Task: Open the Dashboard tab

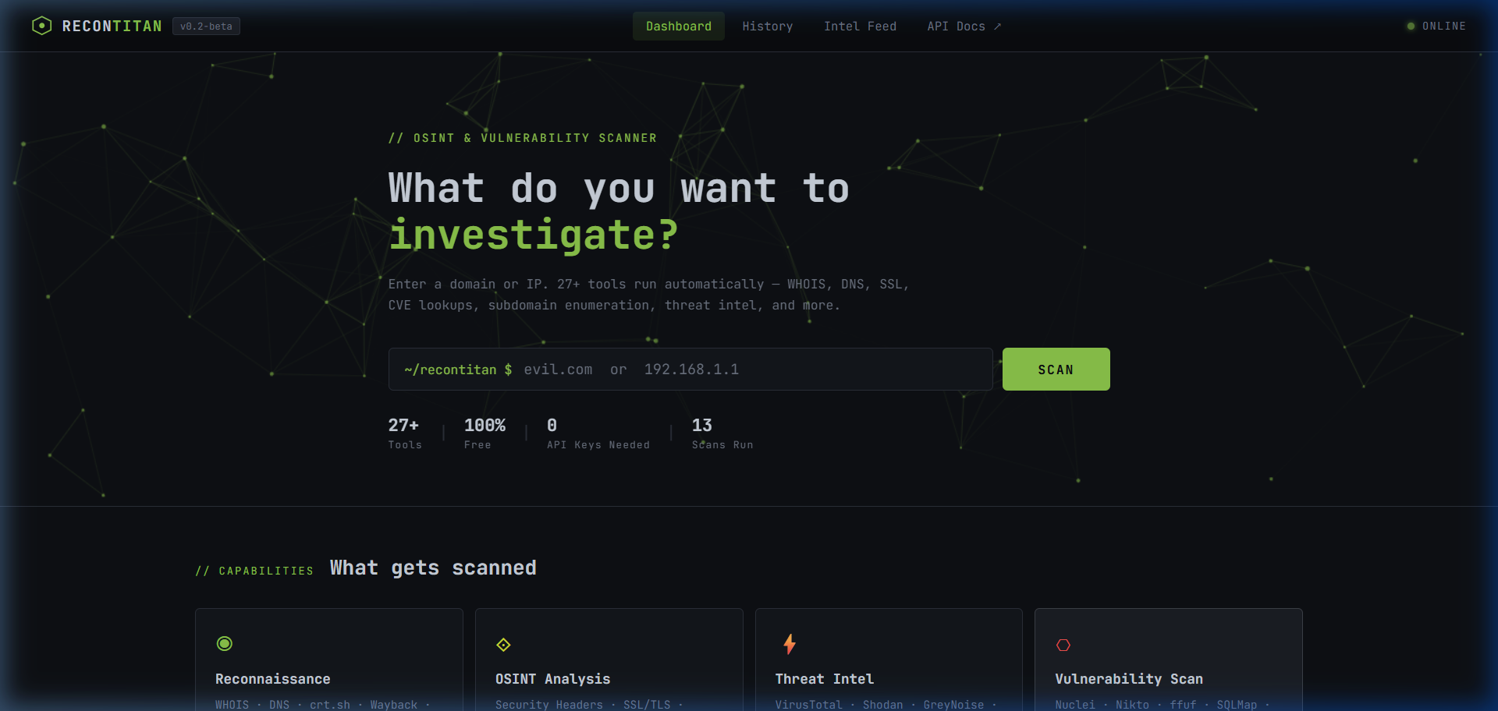Action: (679, 26)
